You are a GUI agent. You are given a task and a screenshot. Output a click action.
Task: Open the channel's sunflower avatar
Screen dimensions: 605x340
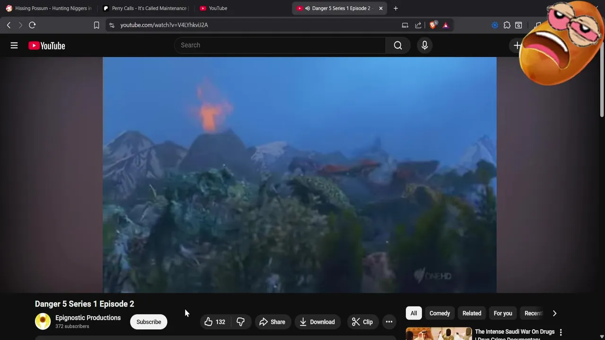coord(43,322)
